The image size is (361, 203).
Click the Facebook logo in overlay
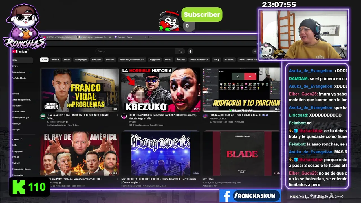pos(226,196)
